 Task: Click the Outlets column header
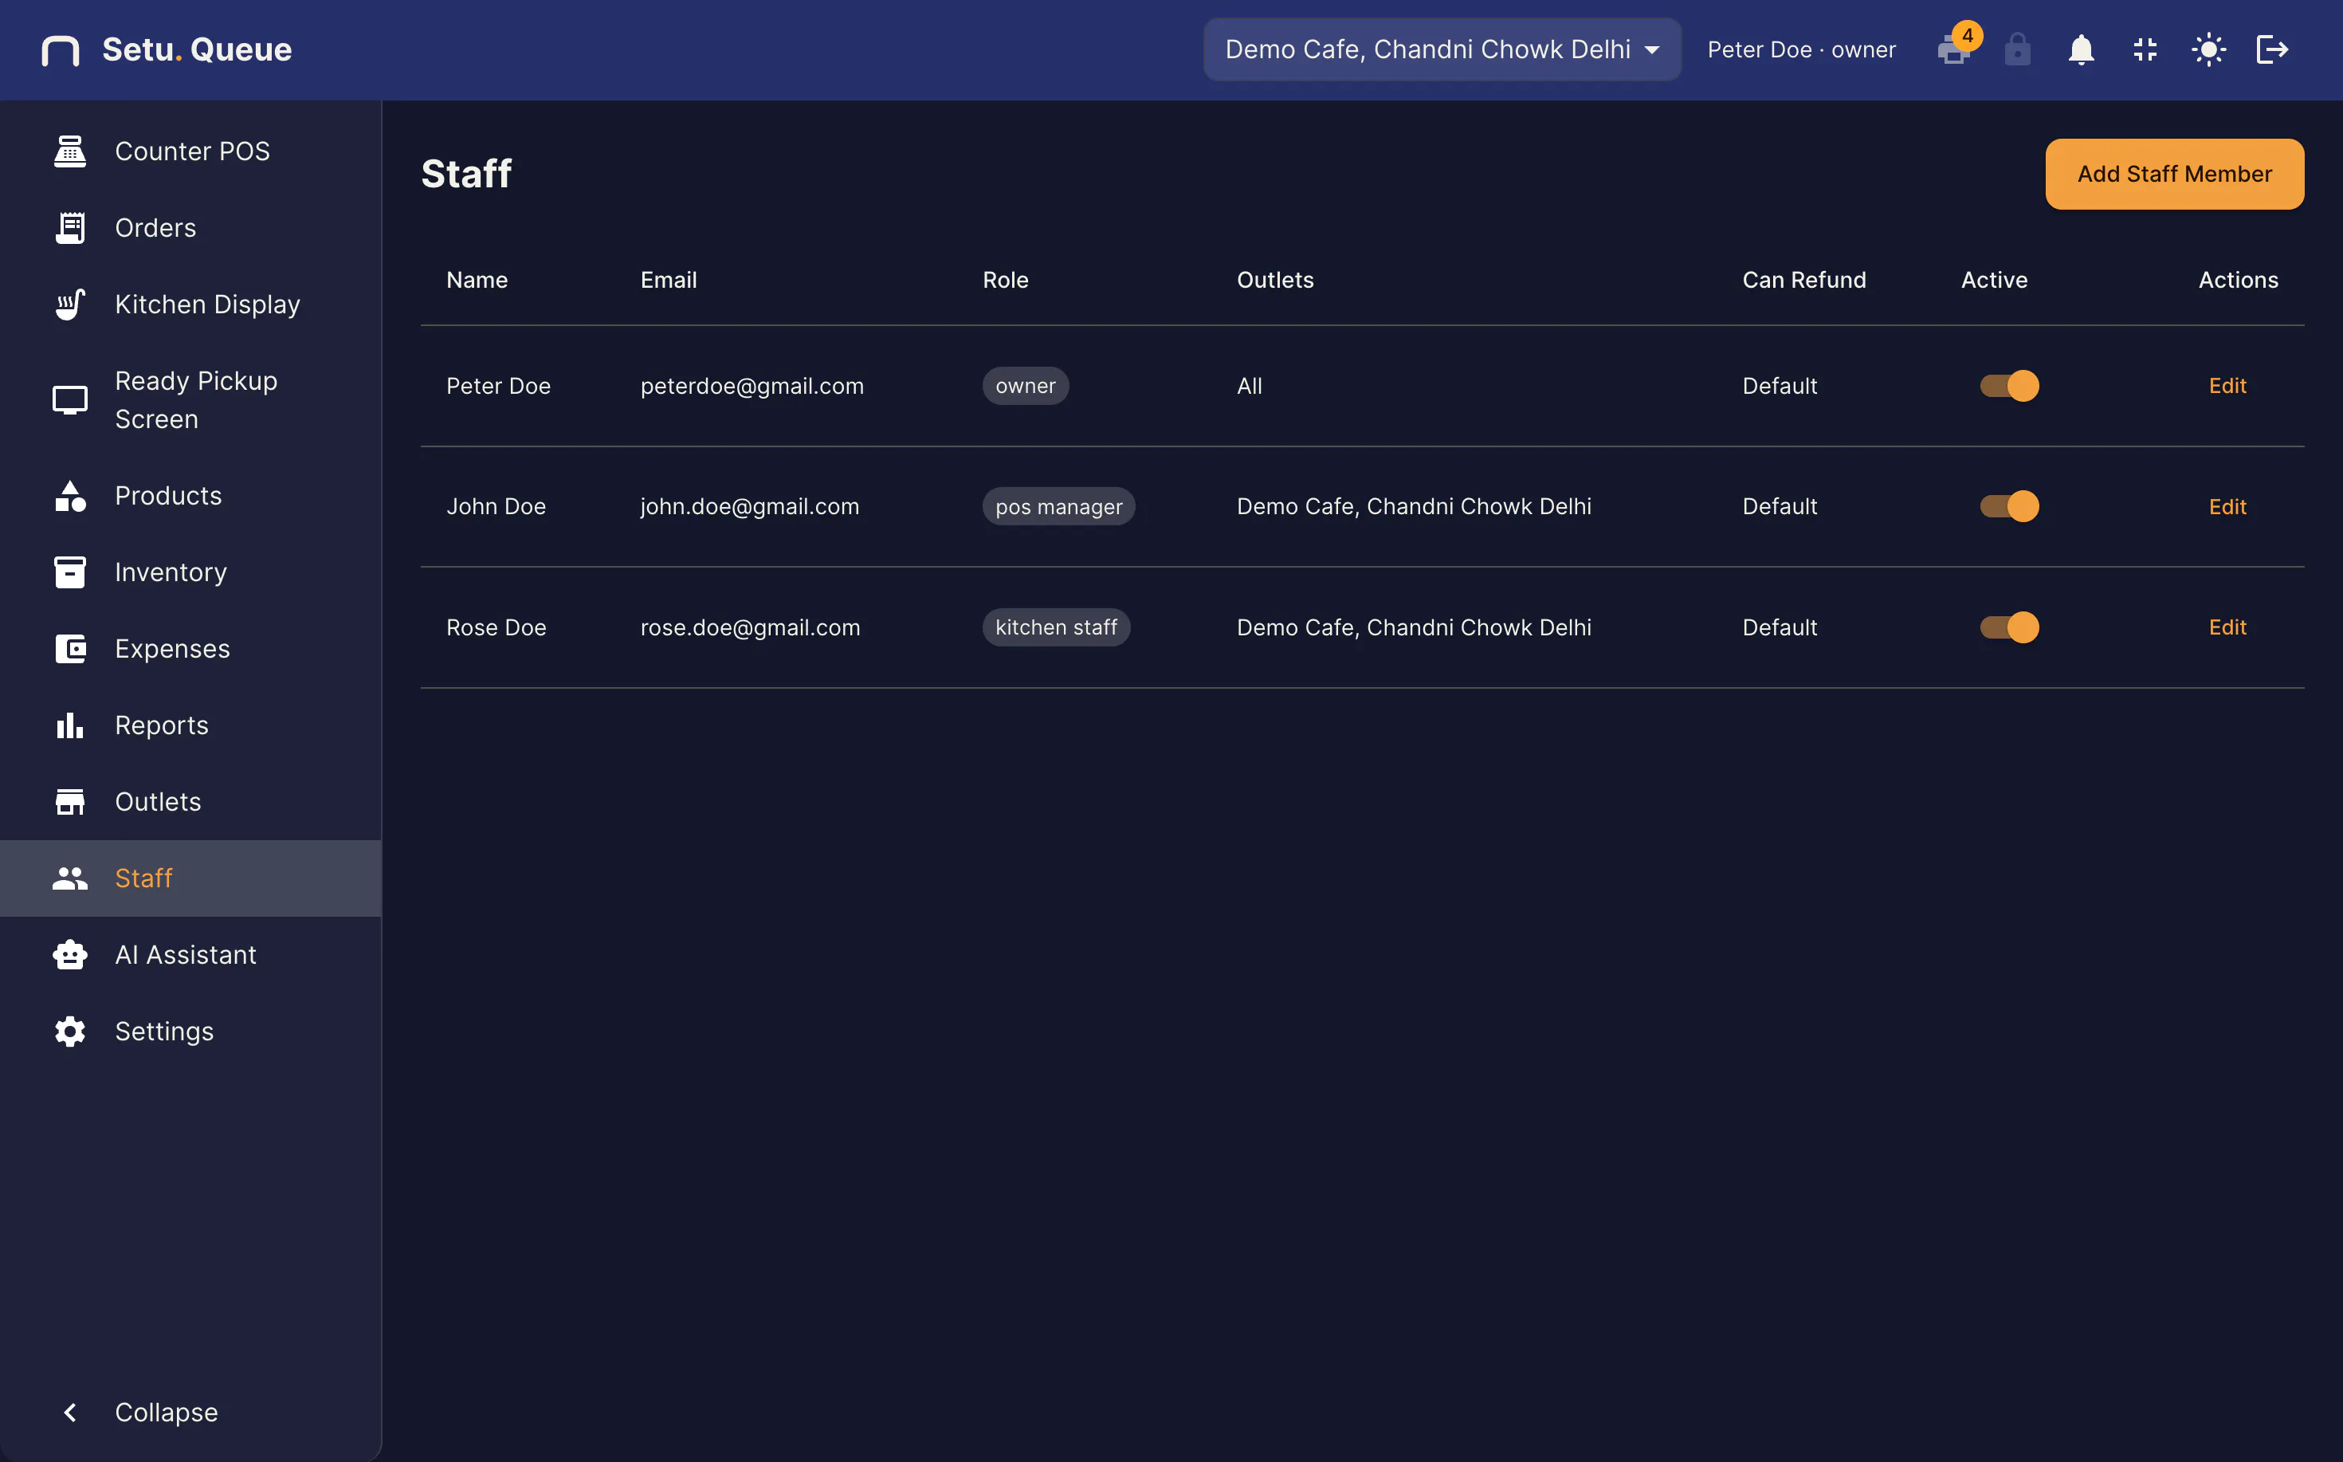(x=1275, y=280)
